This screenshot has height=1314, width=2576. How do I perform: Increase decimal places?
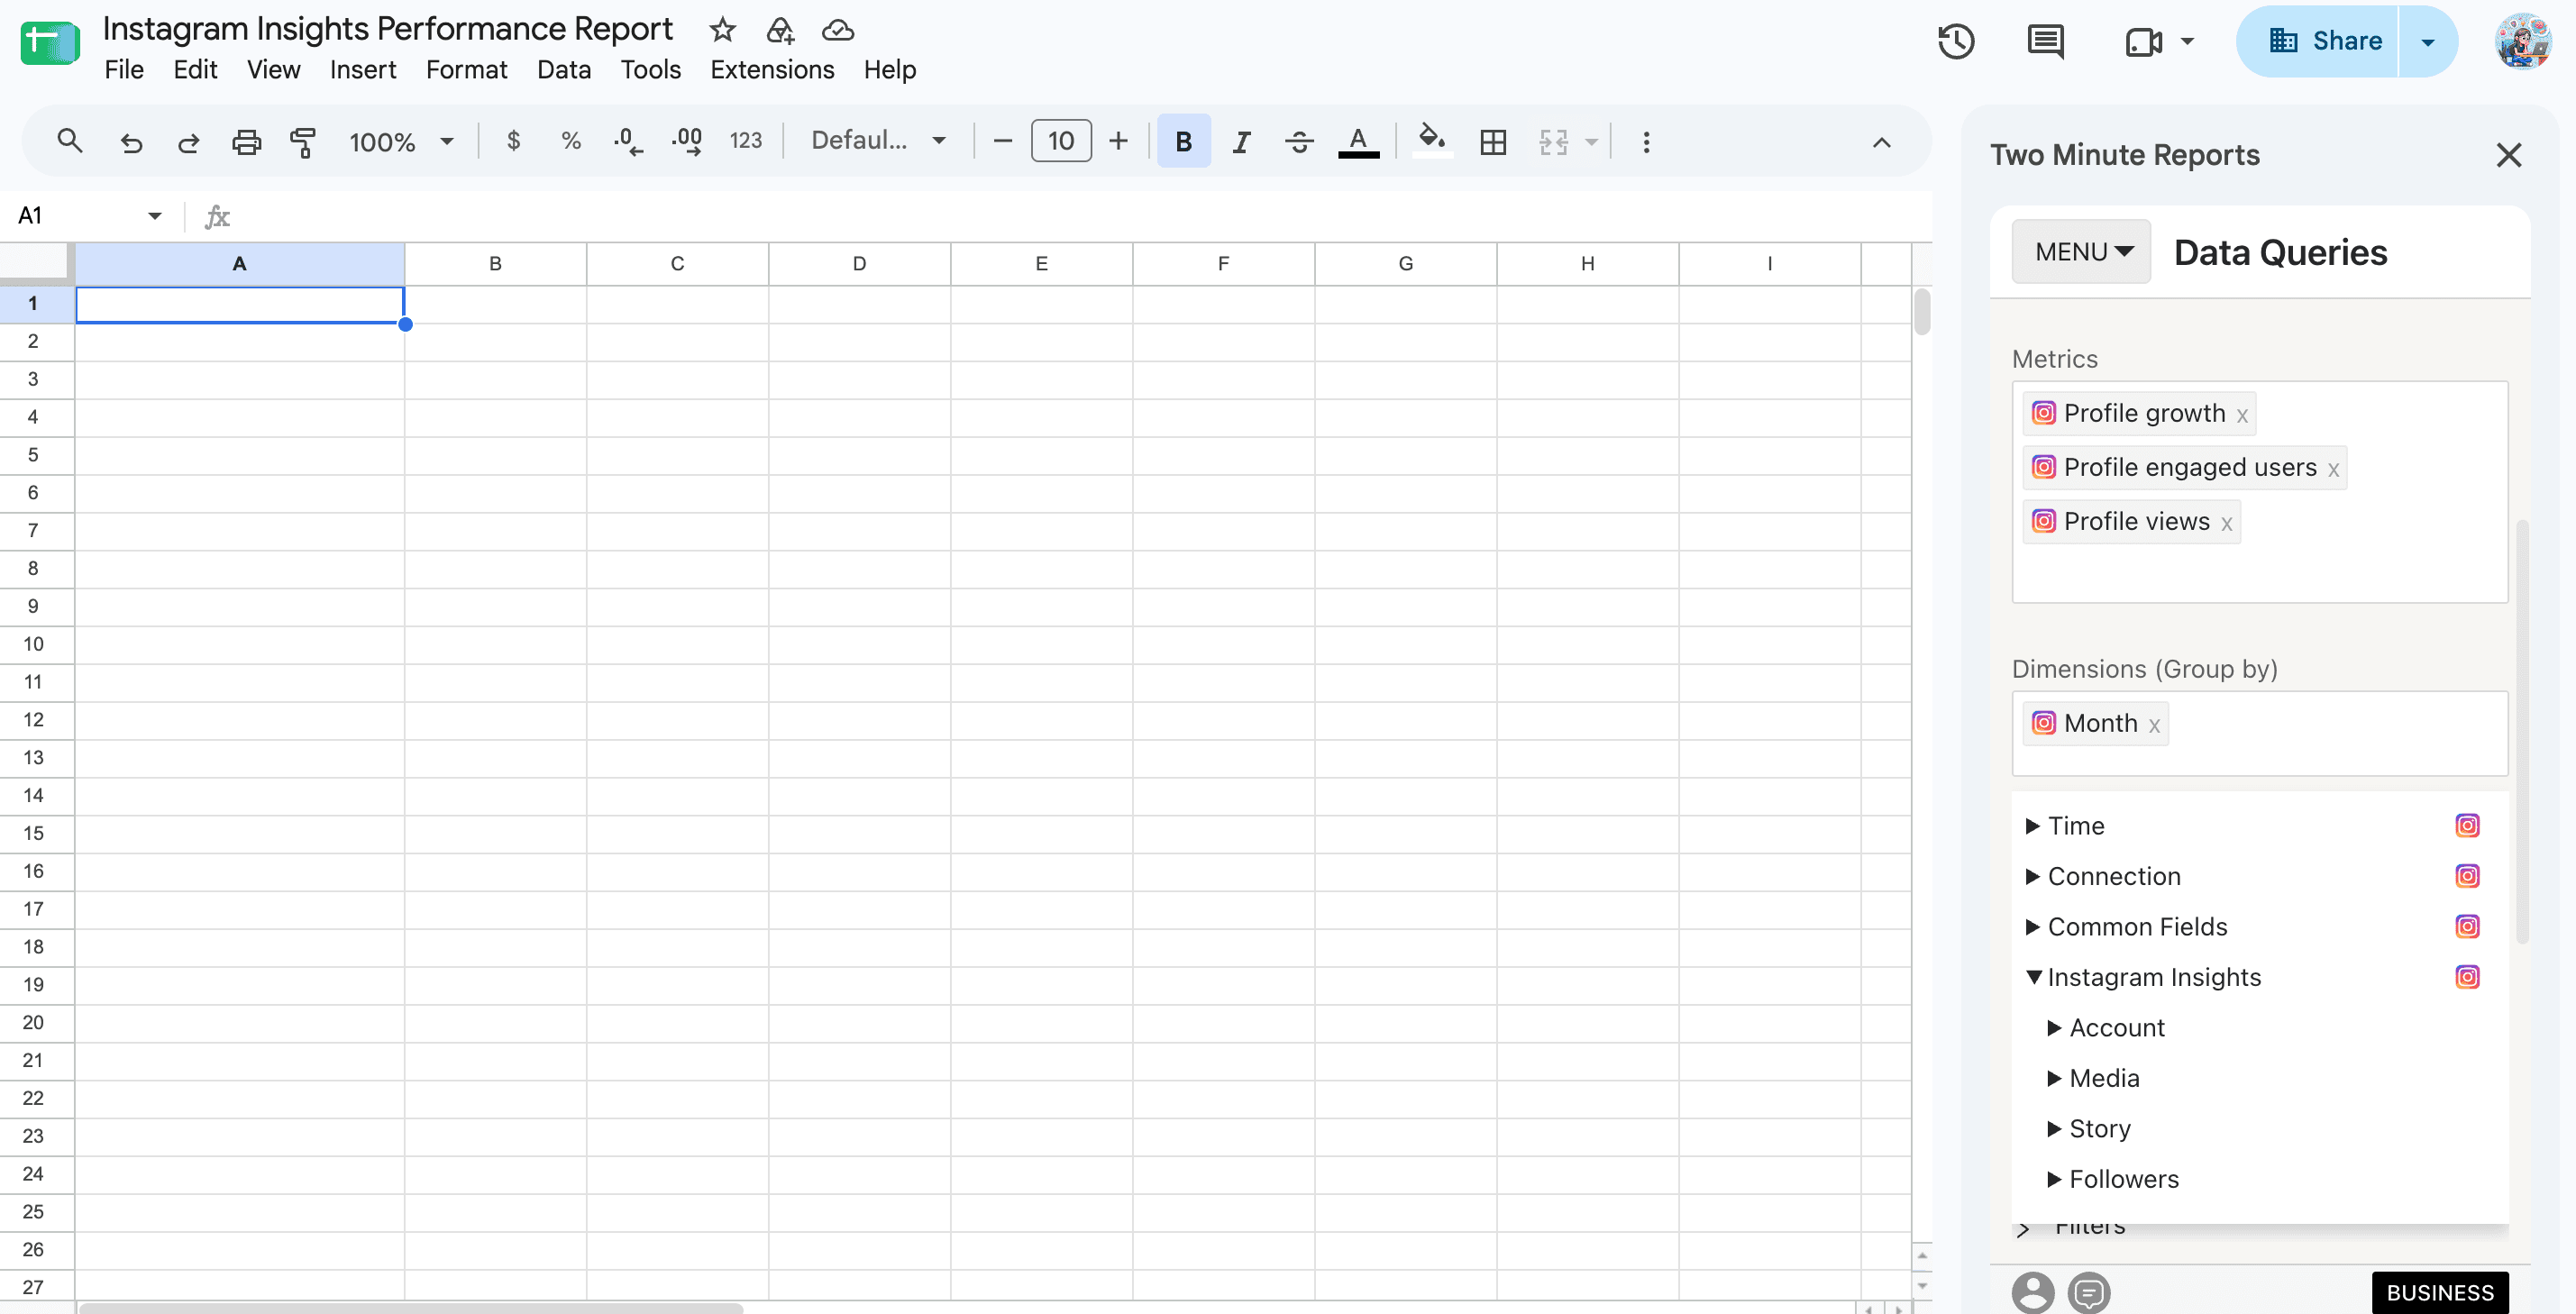[687, 141]
